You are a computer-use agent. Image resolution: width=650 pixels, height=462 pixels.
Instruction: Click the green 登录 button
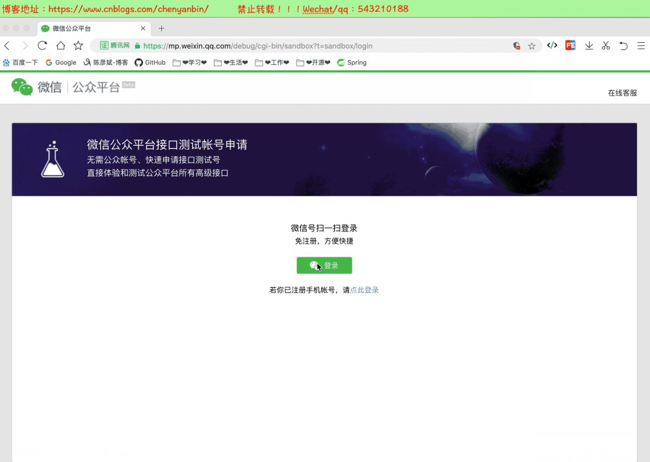pos(324,265)
